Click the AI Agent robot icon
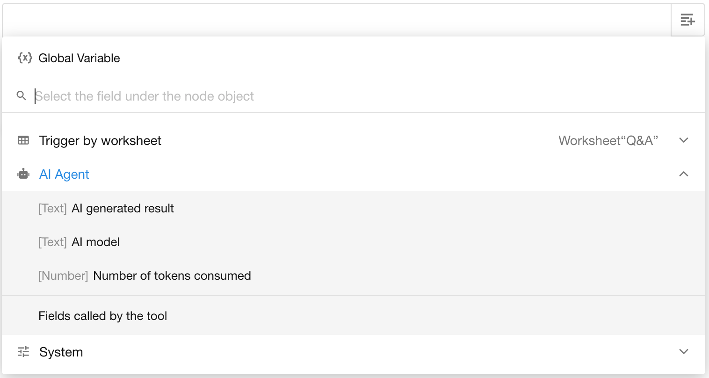This screenshot has width=709, height=378. 23,174
